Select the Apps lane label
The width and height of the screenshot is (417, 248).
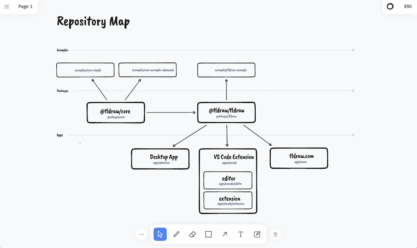pyautogui.click(x=60, y=135)
